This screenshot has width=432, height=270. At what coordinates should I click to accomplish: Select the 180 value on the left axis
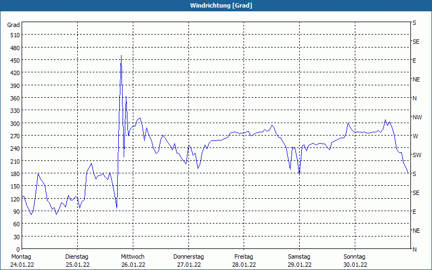[15, 174]
